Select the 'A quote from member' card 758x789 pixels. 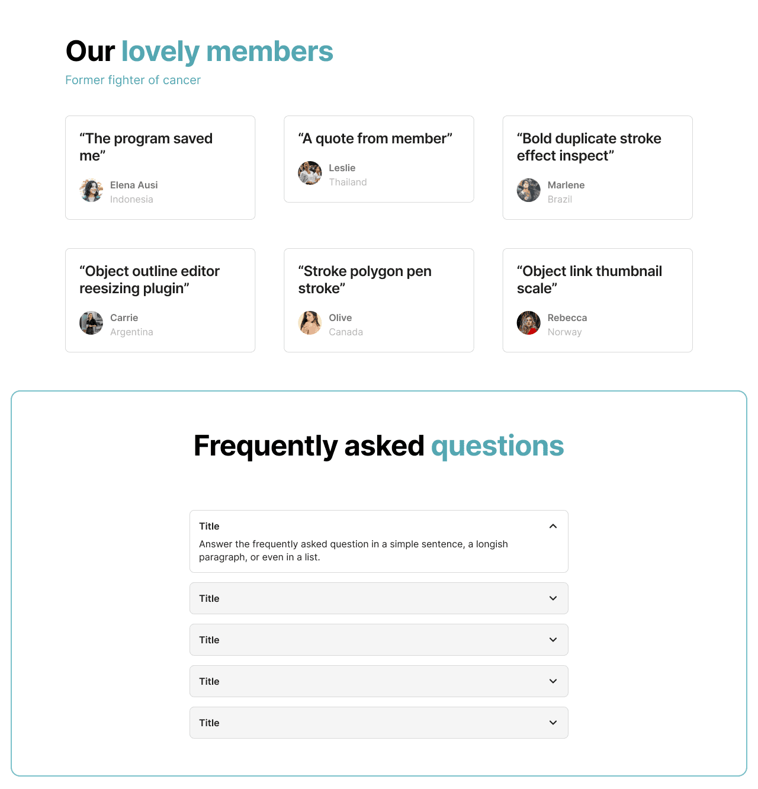(x=378, y=159)
